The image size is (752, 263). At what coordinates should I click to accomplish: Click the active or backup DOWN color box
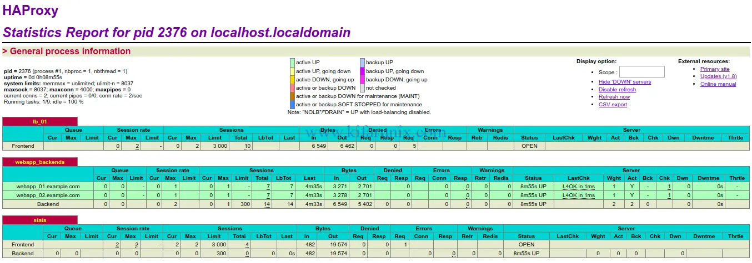point(292,88)
